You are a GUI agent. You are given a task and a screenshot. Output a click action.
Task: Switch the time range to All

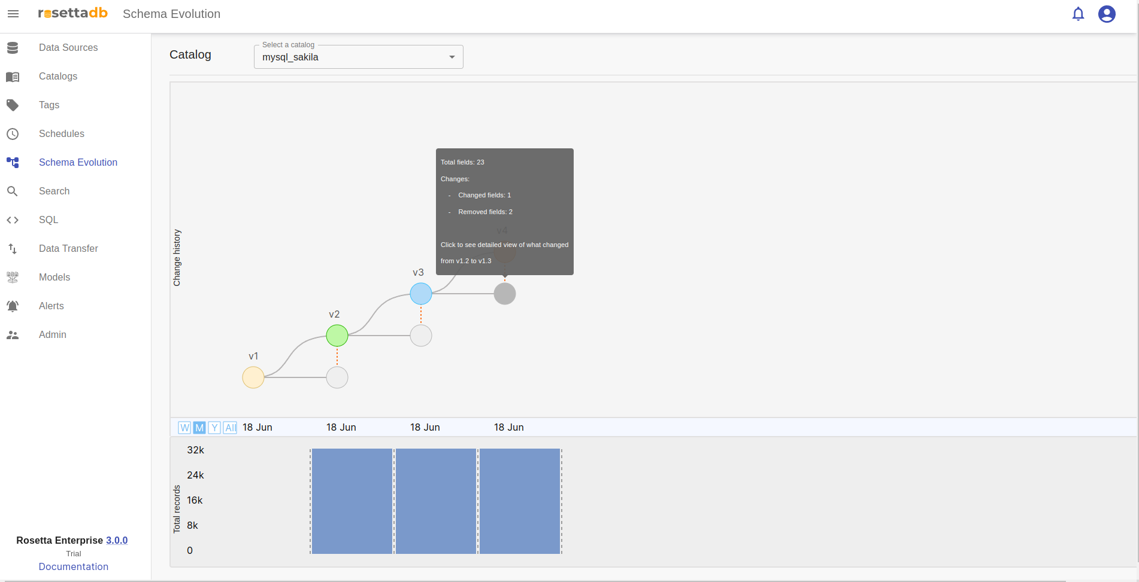pos(230,428)
